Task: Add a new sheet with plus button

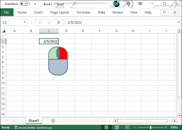Action: [x=53, y=121]
